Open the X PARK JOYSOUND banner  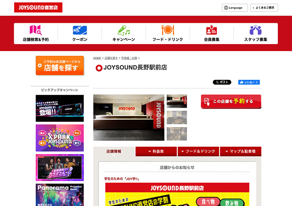[x=60, y=138]
